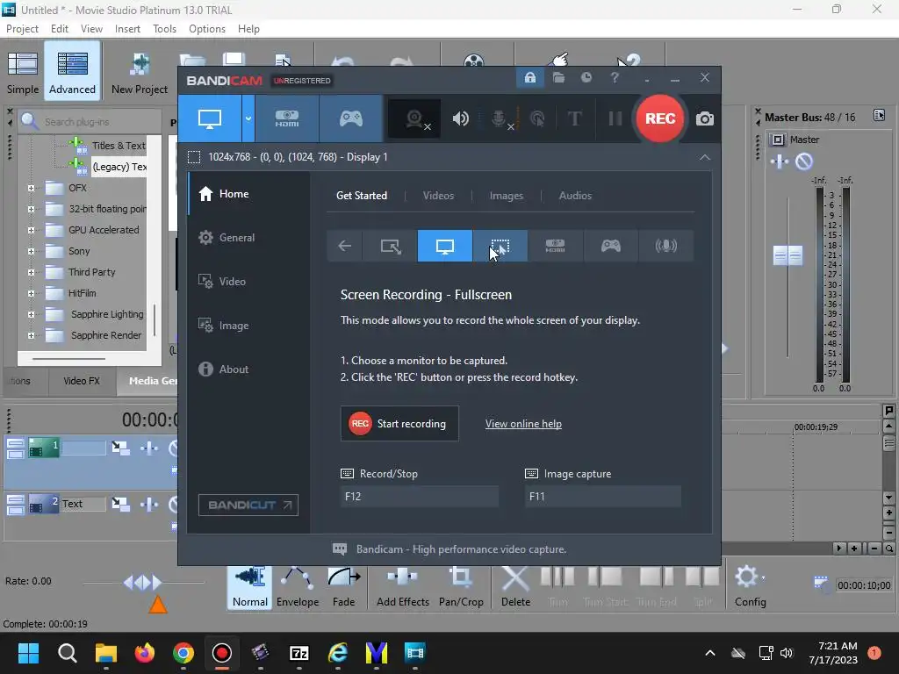Click the back arrow in mode selector

(x=344, y=246)
